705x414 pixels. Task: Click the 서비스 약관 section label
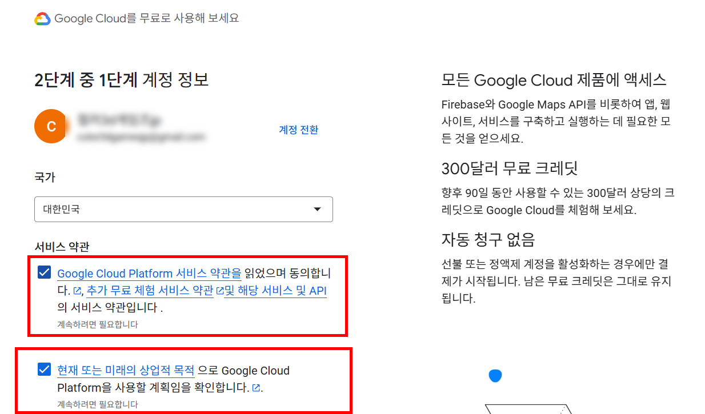pos(62,247)
